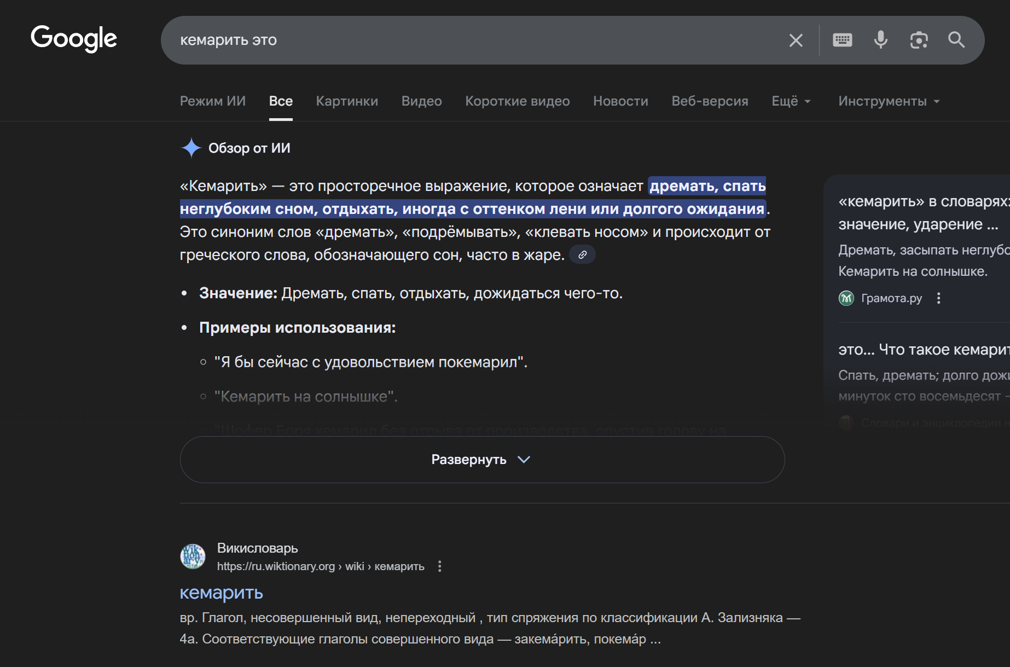The width and height of the screenshot is (1010, 667).
Task: Click the Грамота.ру favicon in the sidebar
Action: 845,298
